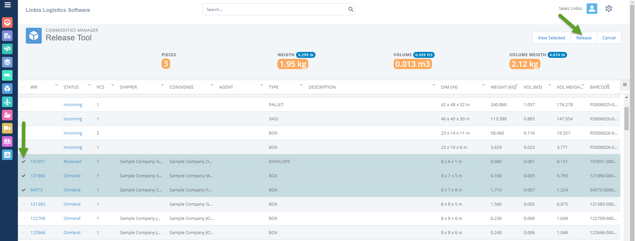Open the pink ship ocean icon

7,115
